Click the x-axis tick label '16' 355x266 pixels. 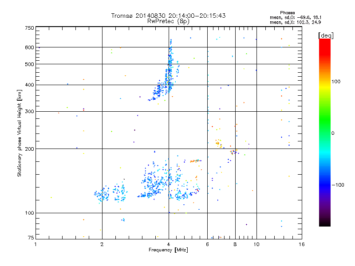coord(302,244)
